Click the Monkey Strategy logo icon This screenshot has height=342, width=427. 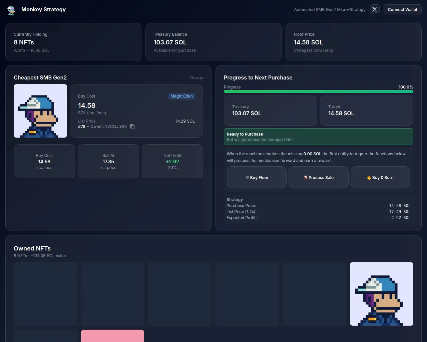(11, 10)
